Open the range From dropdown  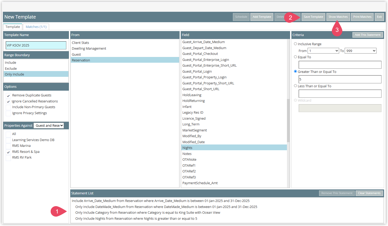click(323, 51)
